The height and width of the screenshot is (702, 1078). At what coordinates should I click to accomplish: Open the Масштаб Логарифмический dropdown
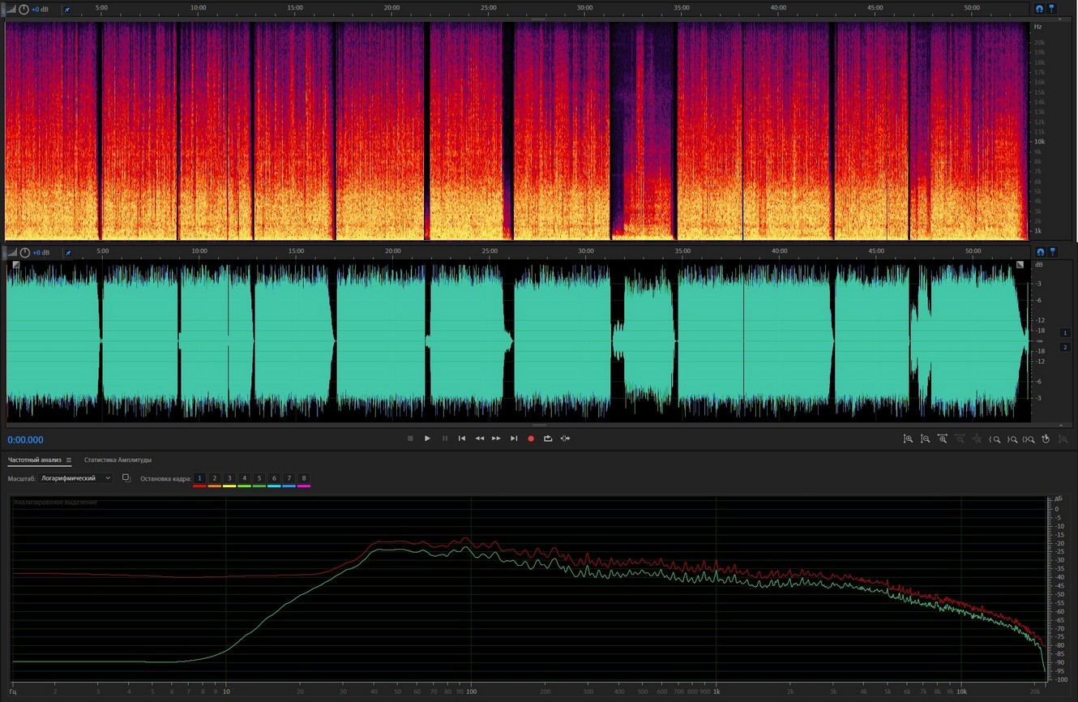76,478
